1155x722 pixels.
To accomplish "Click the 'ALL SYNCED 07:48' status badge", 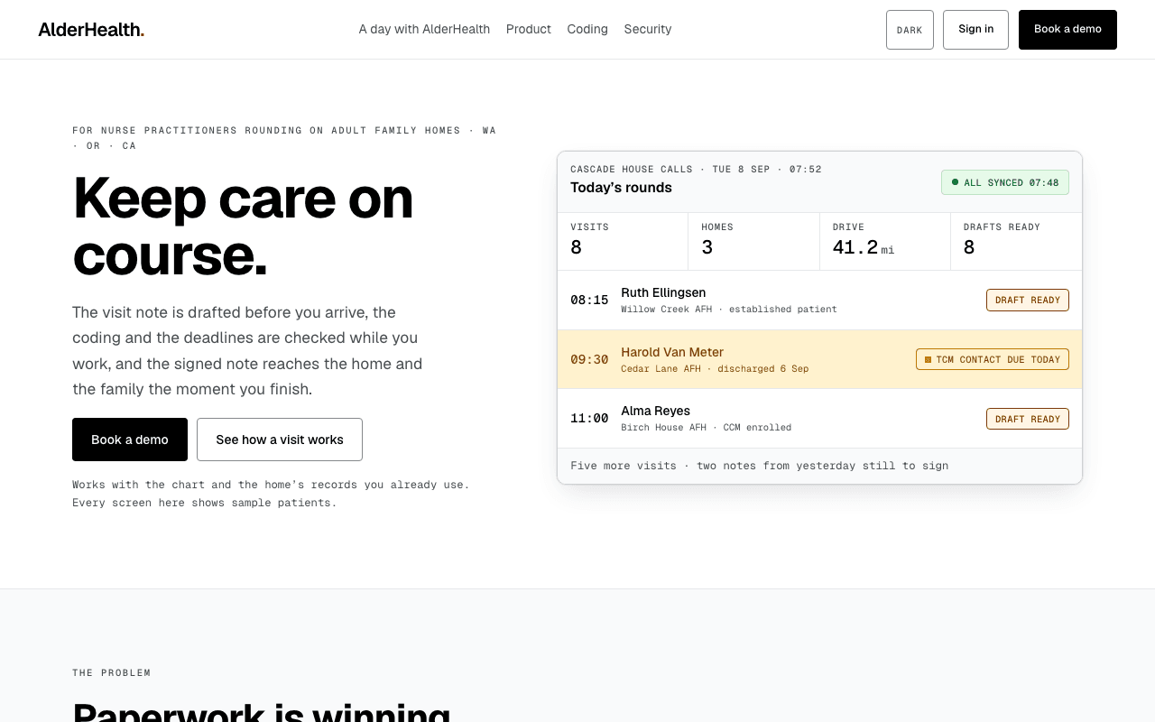I will [1005, 182].
